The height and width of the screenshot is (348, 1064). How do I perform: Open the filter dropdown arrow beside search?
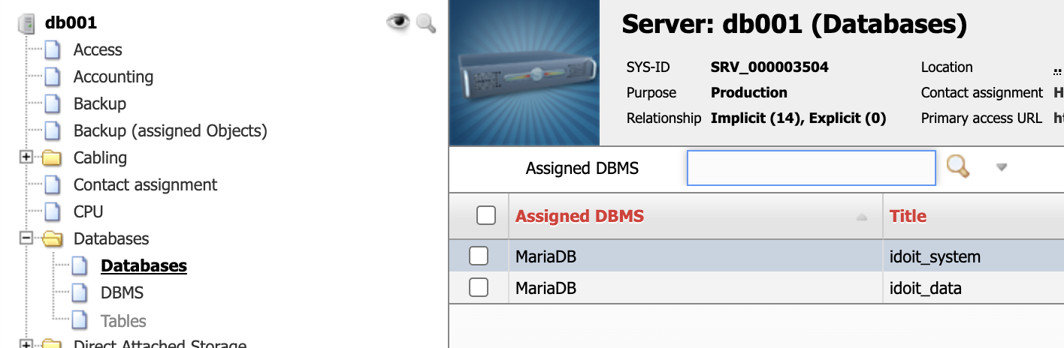coord(1001,167)
